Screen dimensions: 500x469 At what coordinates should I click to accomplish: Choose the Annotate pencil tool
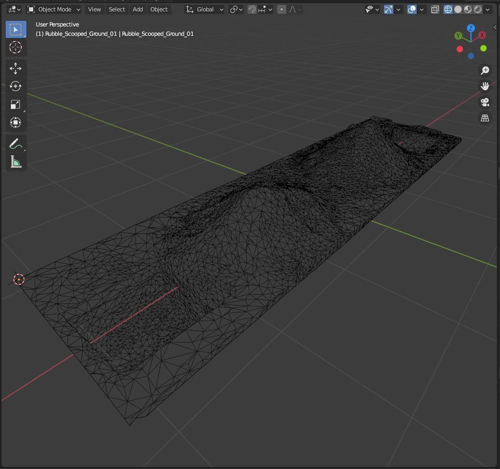click(x=16, y=144)
